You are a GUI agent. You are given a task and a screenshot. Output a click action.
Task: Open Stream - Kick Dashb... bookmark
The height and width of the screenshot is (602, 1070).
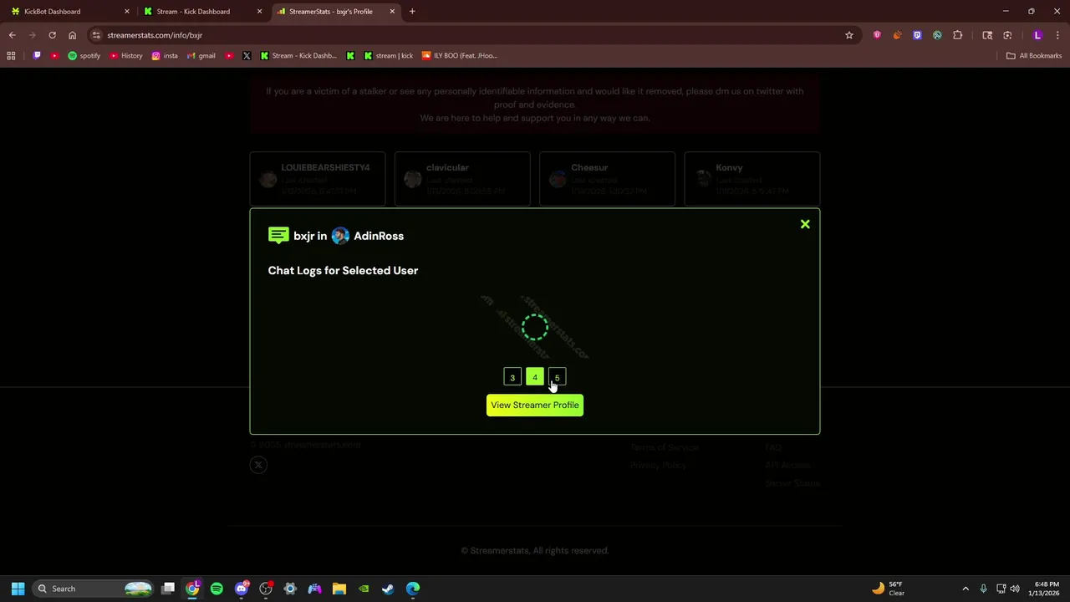(x=298, y=56)
